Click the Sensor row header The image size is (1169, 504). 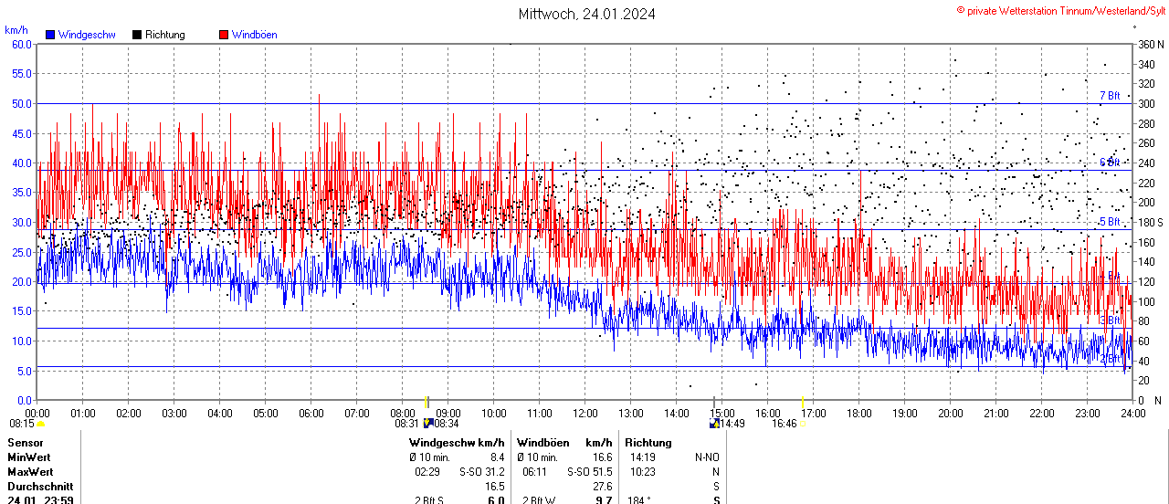tap(25, 443)
